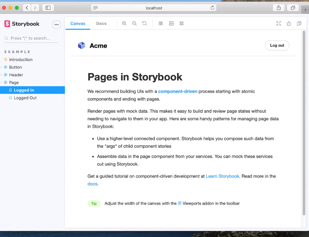
Task: Open the Learn Storybook link
Action: (222, 176)
